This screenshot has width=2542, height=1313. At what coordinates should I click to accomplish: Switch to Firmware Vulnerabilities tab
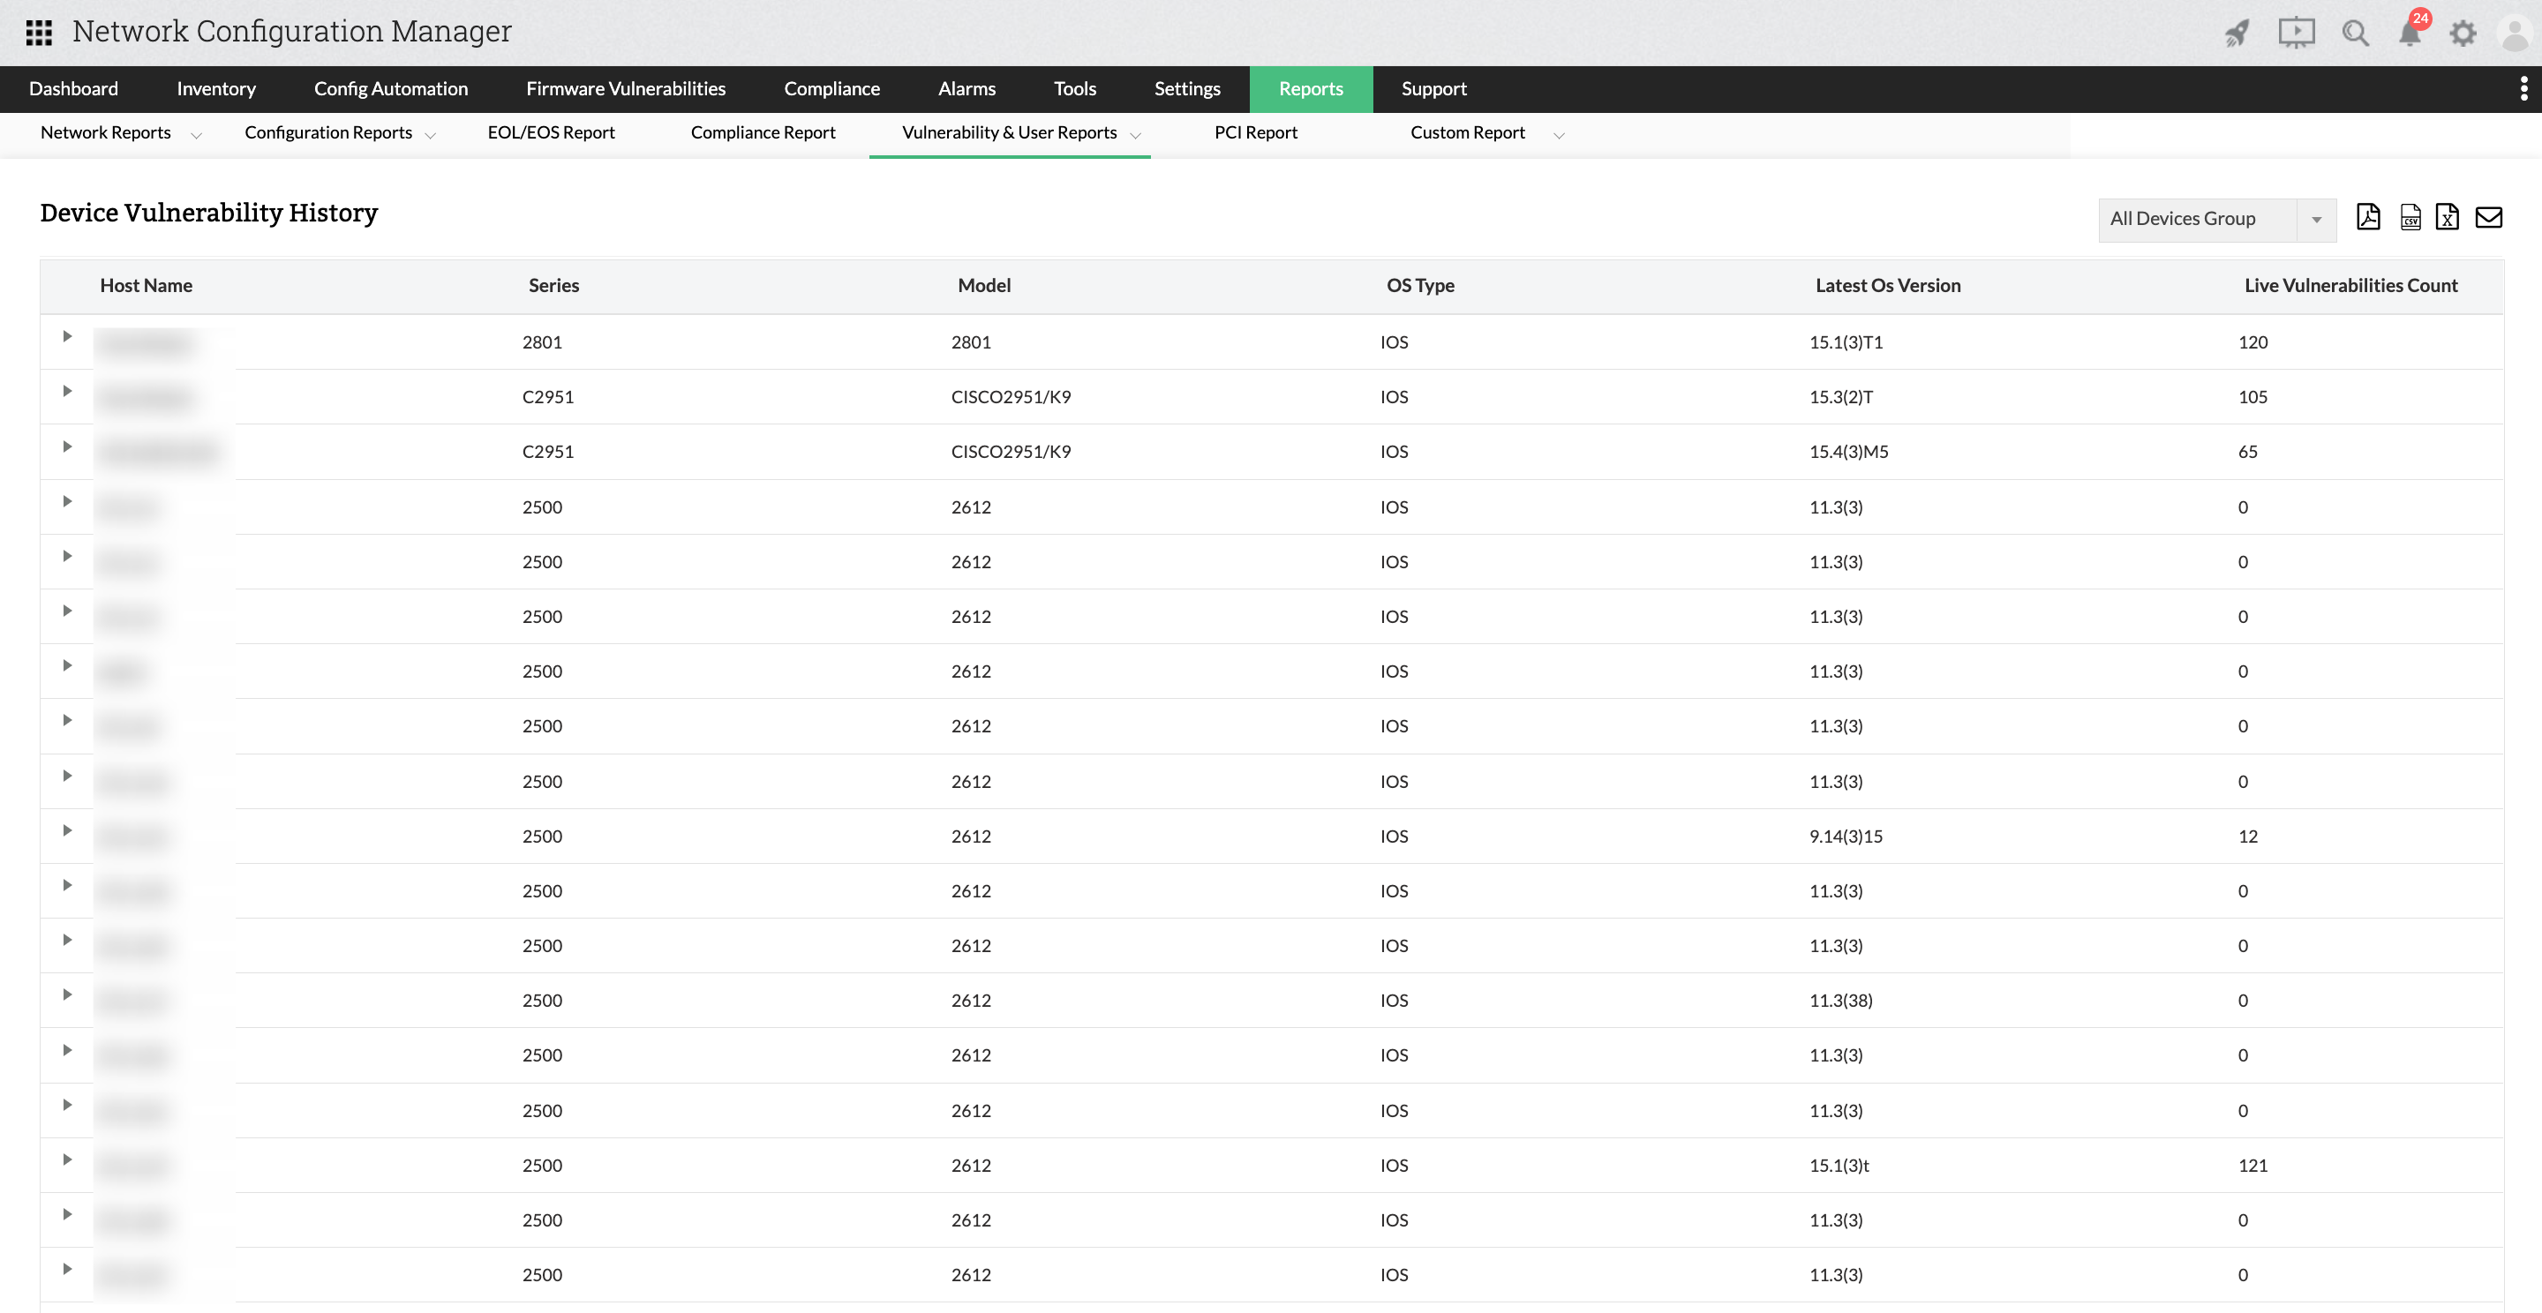pyautogui.click(x=626, y=89)
